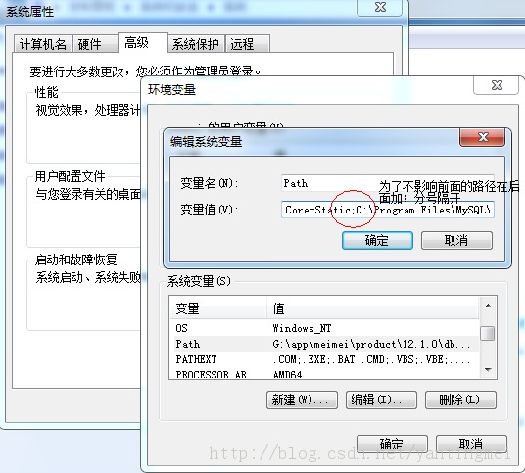Select the Path variable row
This screenshot has width=525, height=473.
324,344
